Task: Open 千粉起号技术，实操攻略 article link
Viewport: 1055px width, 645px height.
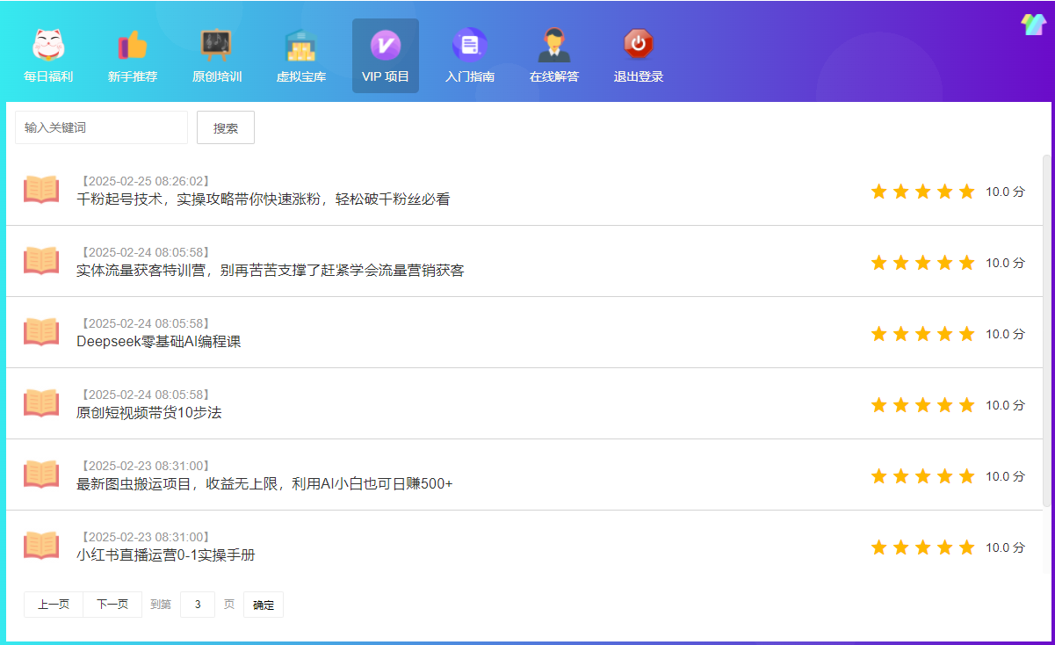Action: [264, 199]
